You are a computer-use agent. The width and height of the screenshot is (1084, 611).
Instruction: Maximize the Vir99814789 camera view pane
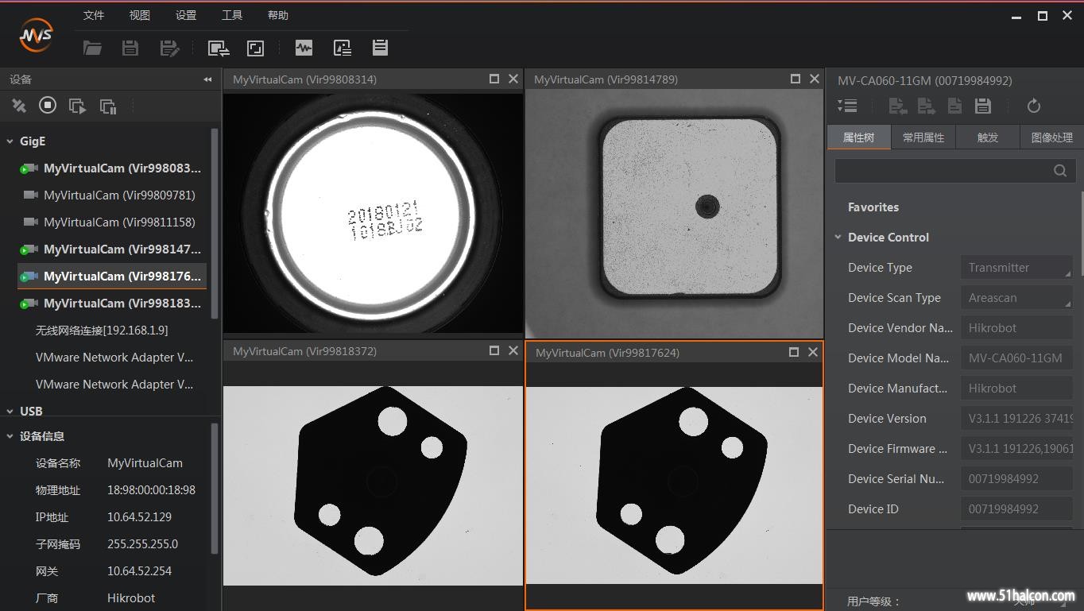795,79
